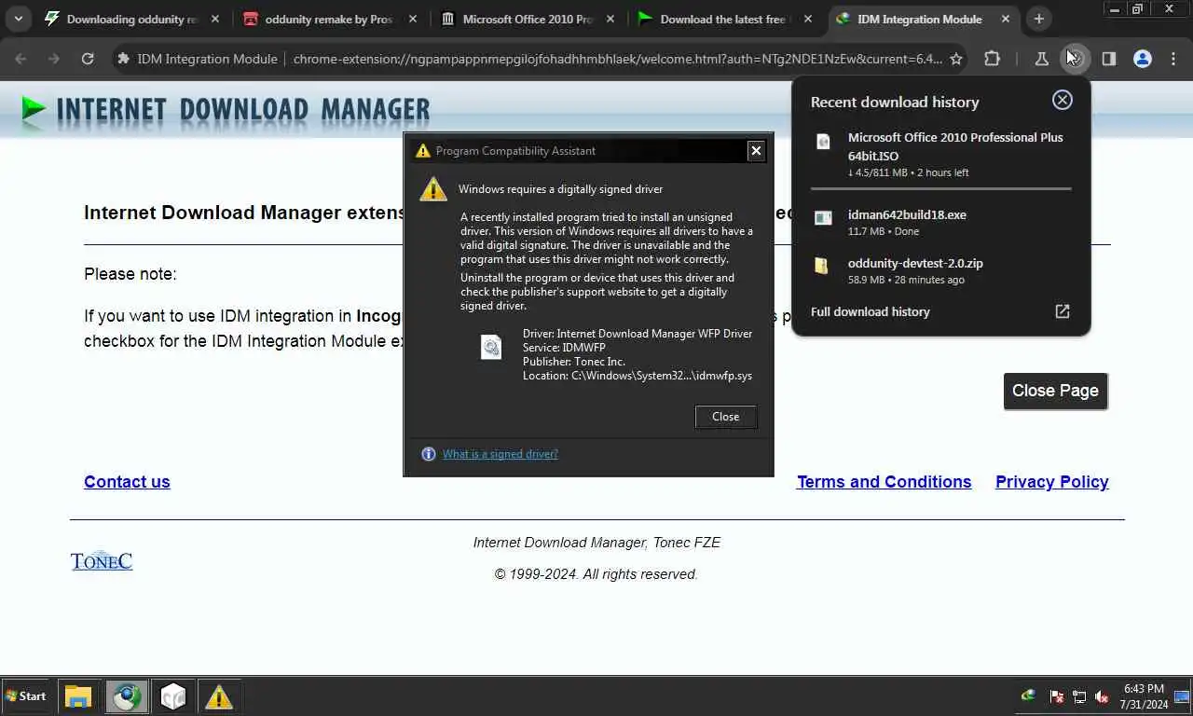Close the oddunity remake tab

coord(413,19)
